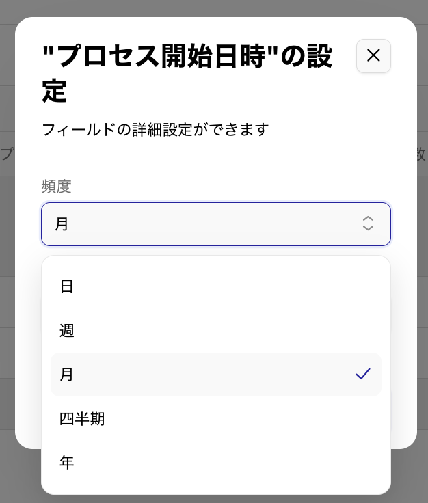Image resolution: width=428 pixels, height=503 pixels.
Task: Change frequency to yearly via 年
Action: click(67, 463)
